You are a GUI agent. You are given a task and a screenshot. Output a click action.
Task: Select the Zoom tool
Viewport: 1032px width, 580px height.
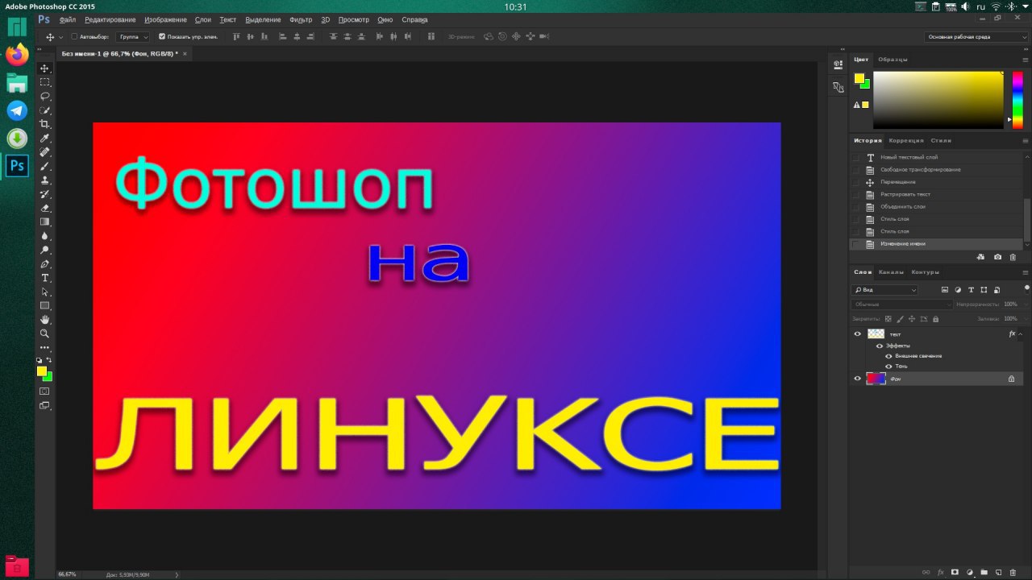click(x=45, y=333)
